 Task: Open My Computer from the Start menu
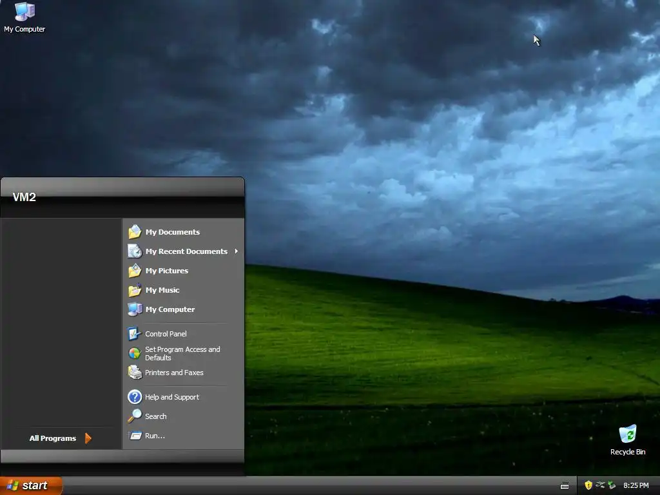point(184,309)
